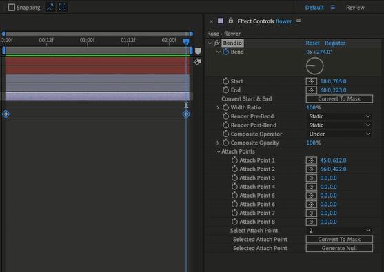Click Convert To Mask for Start & End
Viewport: 384px width, 272px height.
click(339, 99)
